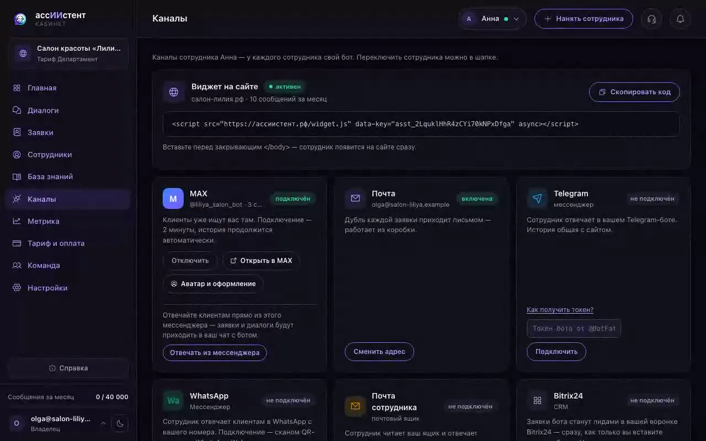Viewport: 706px width, 441px height.
Task: Click the globe icon of Виджет на сайте
Action: pyautogui.click(x=174, y=92)
